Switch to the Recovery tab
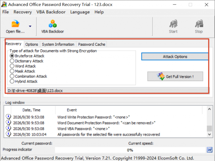215x161 pixels. click(13, 44)
